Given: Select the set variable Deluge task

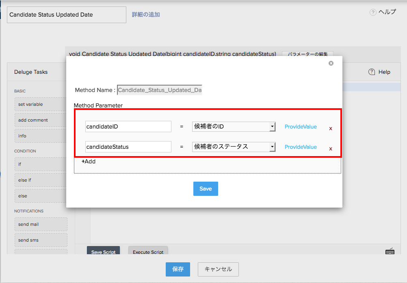Looking at the screenshot, I should point(41,104).
